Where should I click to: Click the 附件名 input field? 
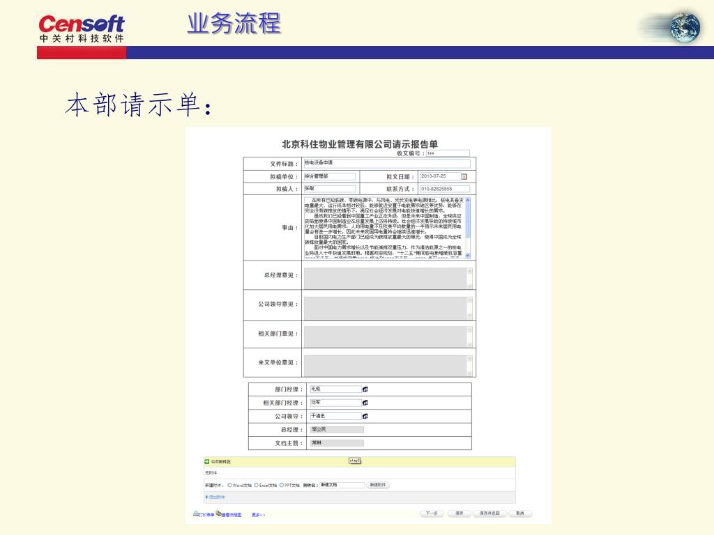342,485
